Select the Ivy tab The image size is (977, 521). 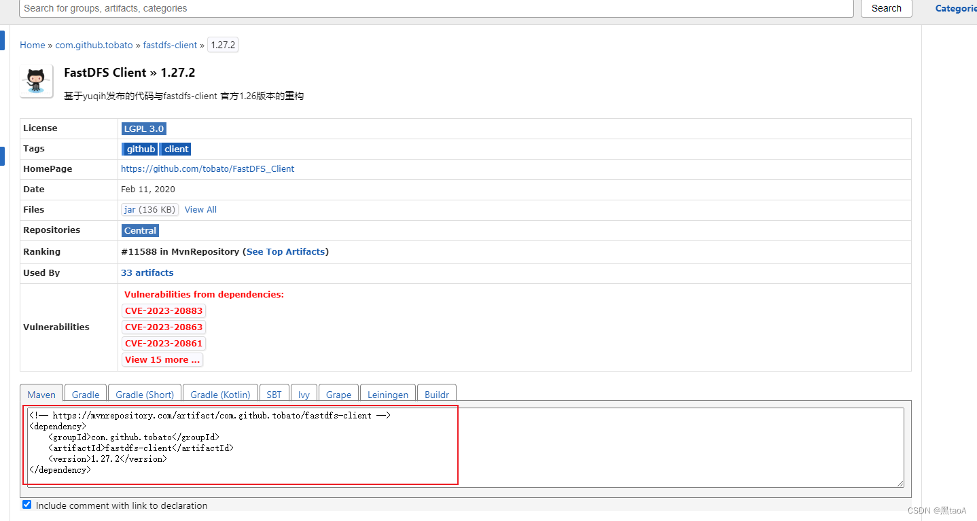point(304,394)
